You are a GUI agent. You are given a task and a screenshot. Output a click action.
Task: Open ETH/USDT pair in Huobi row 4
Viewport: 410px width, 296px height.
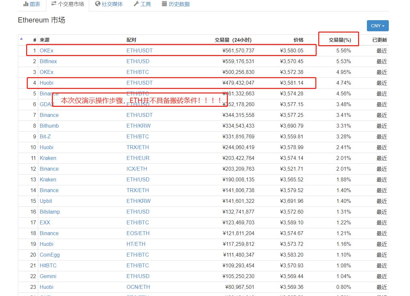click(139, 83)
